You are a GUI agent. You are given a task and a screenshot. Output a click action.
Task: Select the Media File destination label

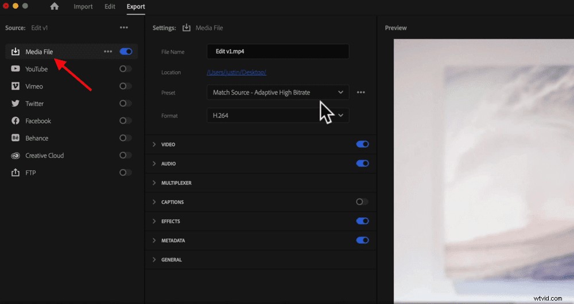39,52
